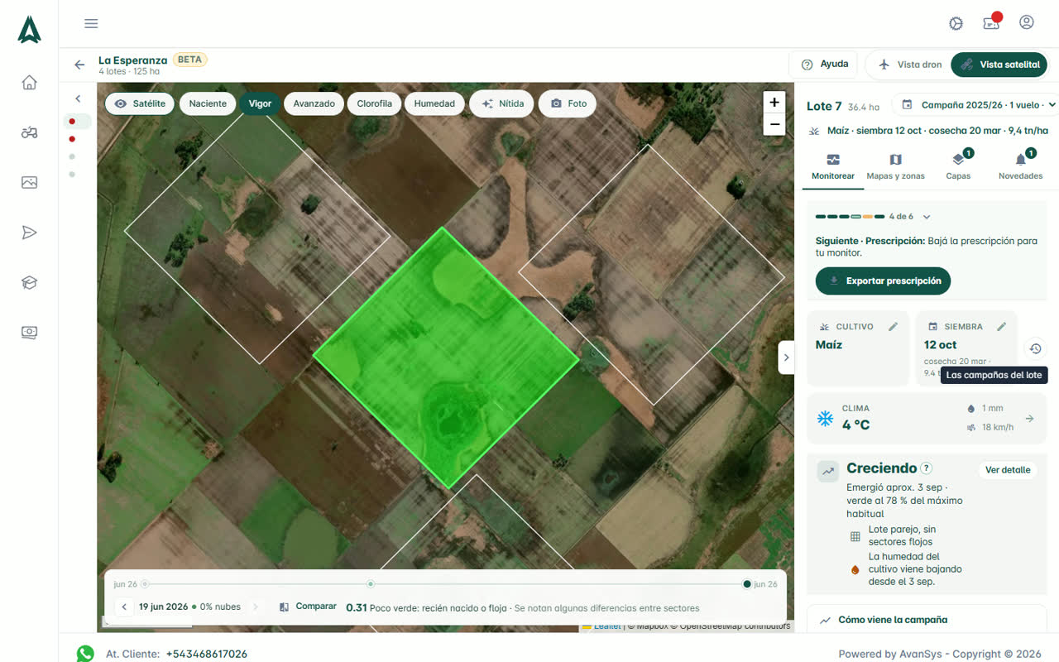Open the Capas tab
1059x662 pixels.
958,166
